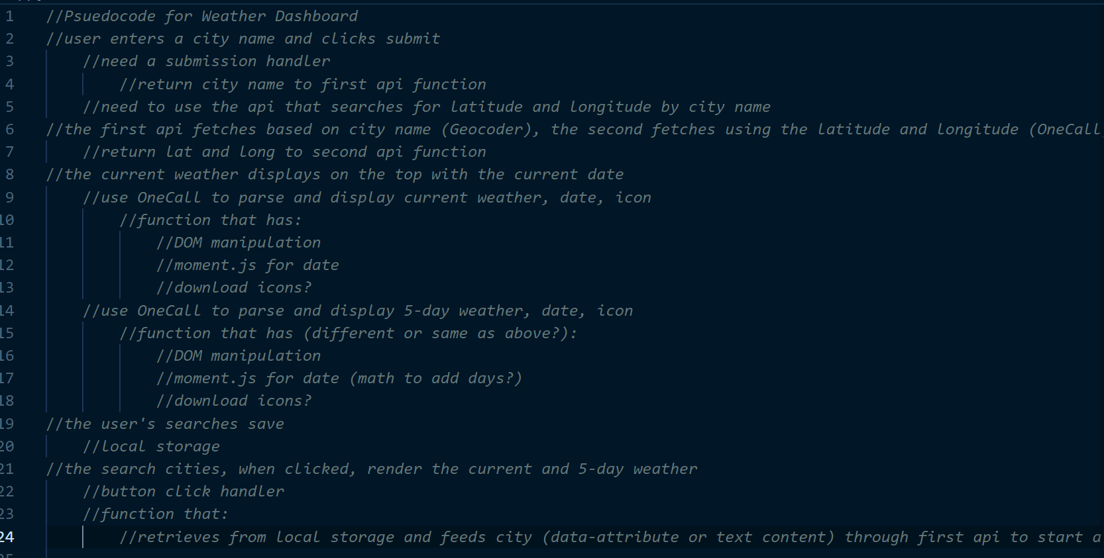Click line number 1 in the gutter

pos(9,16)
